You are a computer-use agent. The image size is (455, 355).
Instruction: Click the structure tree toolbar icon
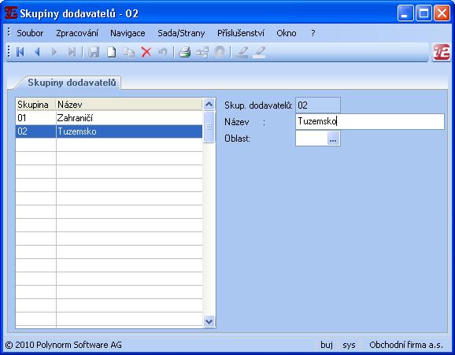tap(202, 52)
